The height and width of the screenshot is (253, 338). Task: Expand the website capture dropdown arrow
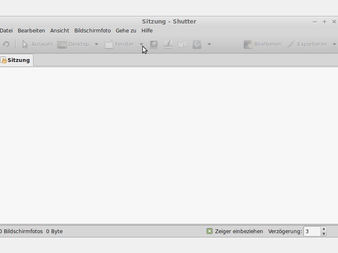(x=209, y=44)
